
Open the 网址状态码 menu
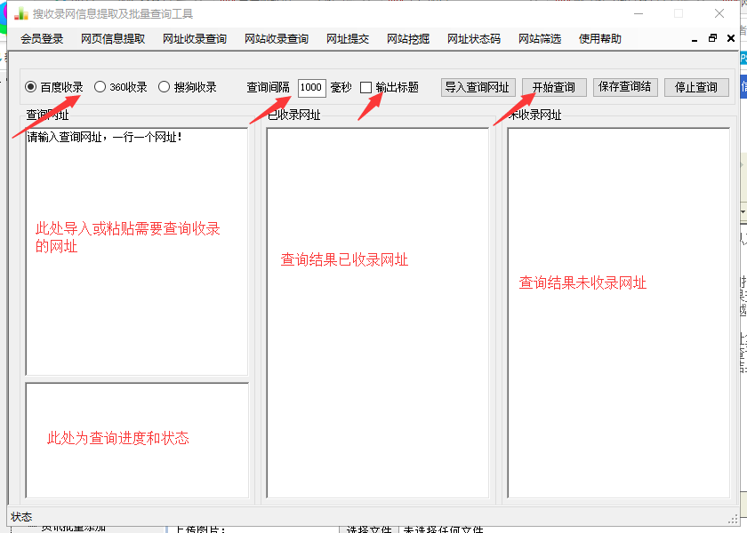474,39
